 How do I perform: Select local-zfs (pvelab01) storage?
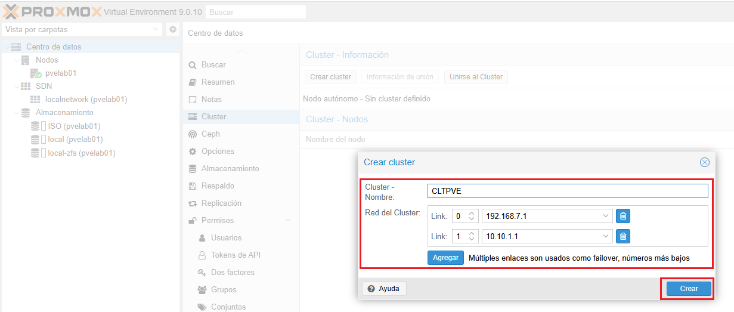click(x=81, y=153)
